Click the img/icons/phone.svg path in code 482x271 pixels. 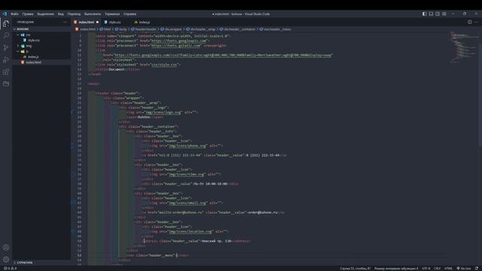click(188, 145)
